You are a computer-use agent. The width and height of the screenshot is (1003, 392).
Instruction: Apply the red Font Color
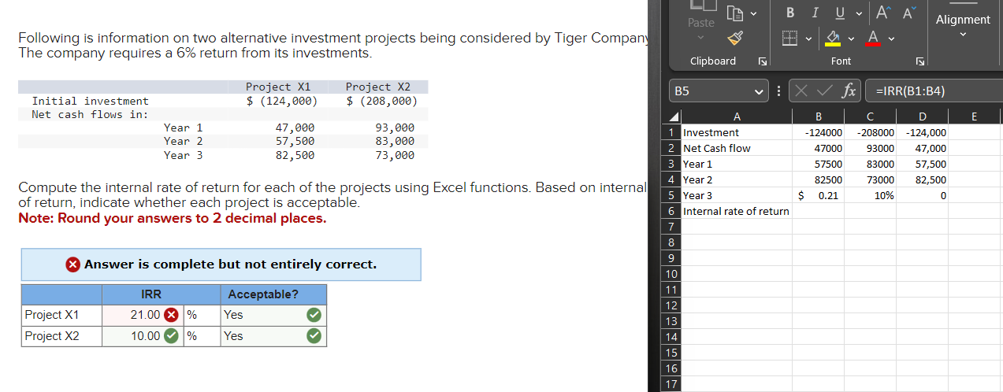pyautogui.click(x=872, y=37)
